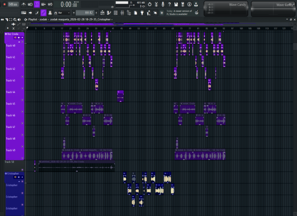Set tempo by clicking the 149 BPM field
This screenshot has height=216, width=297.
point(13,4)
